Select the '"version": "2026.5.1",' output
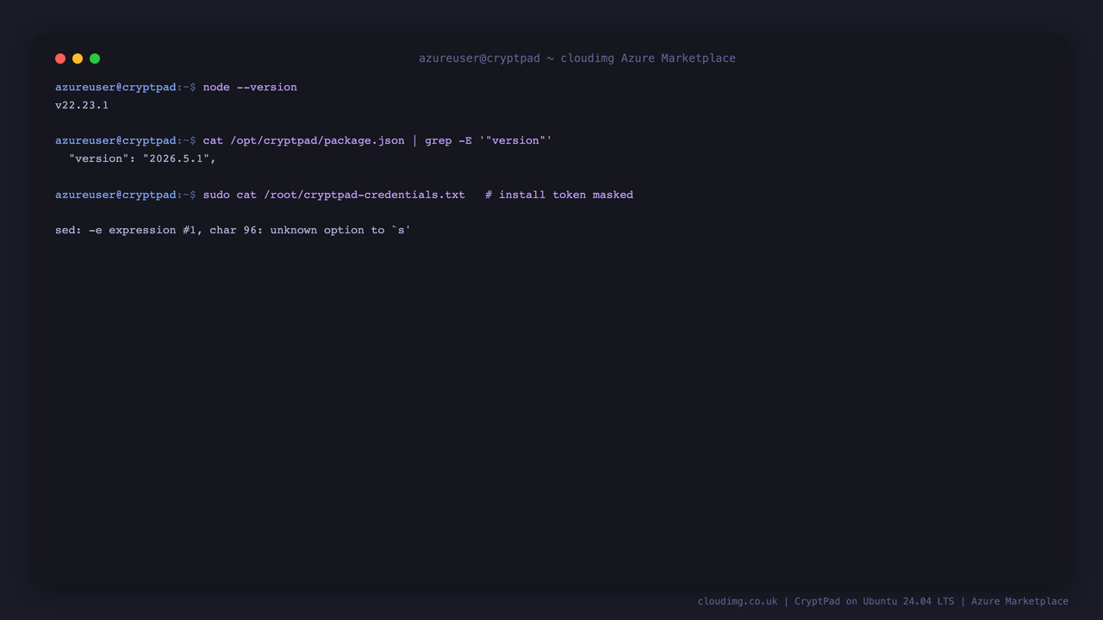The width and height of the screenshot is (1103, 620). 142,158
